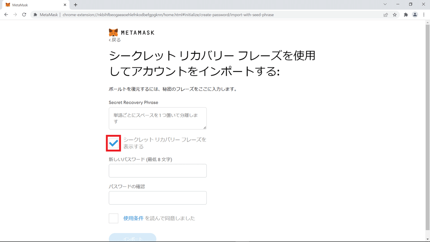Image resolution: width=430 pixels, height=242 pixels.
Task: Go back using the 戻る link
Action: tap(115, 40)
